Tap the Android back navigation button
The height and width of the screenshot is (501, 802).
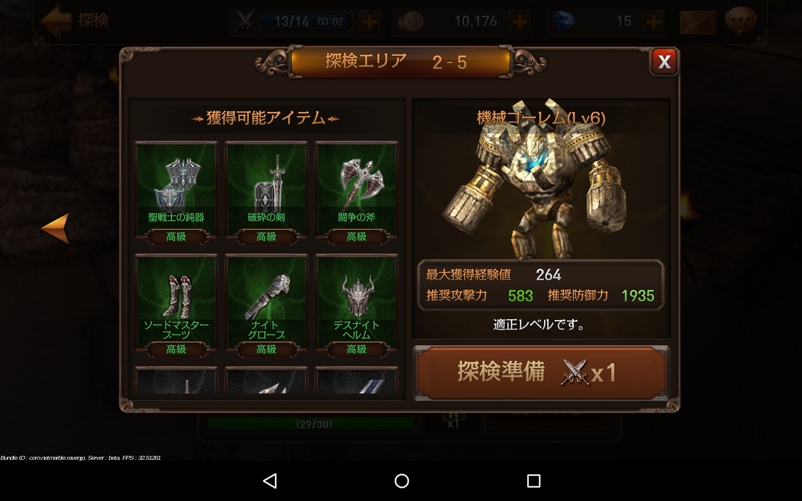(x=270, y=481)
